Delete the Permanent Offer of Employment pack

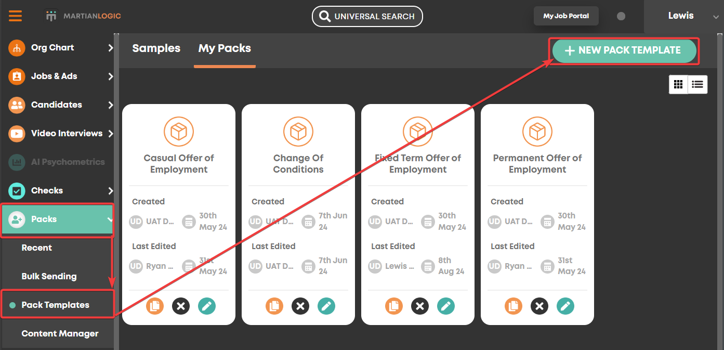click(x=539, y=306)
